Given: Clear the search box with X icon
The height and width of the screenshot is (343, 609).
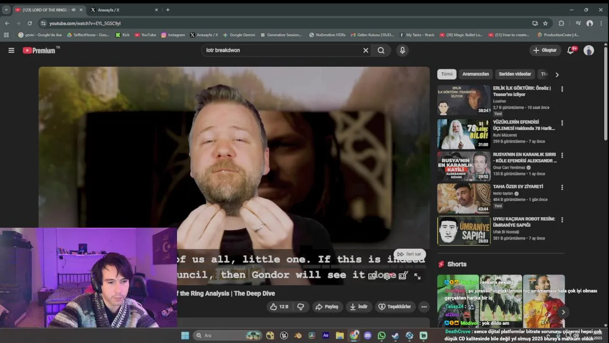Looking at the screenshot, I should pyautogui.click(x=366, y=50).
